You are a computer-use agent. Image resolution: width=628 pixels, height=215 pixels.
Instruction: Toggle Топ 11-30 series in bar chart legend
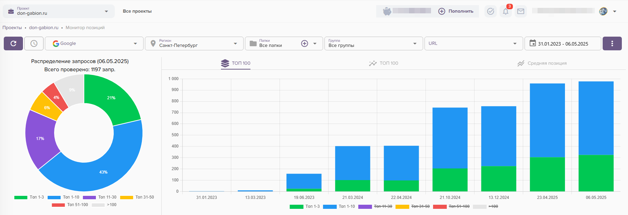(x=375, y=206)
